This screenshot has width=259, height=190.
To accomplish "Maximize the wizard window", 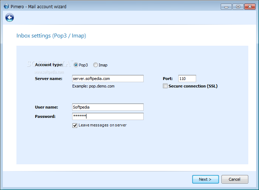I will pyautogui.click(x=238, y=6).
